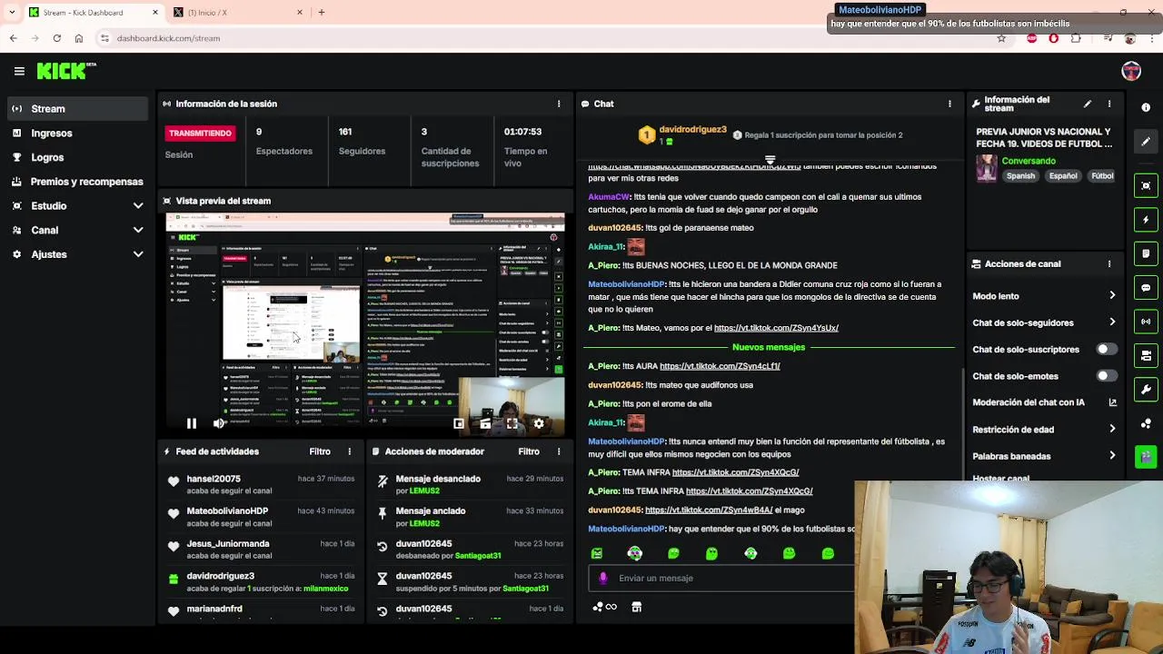This screenshot has width=1163, height=654.
Task: Click the lightning bolt icon in right toolbar
Action: (1146, 220)
